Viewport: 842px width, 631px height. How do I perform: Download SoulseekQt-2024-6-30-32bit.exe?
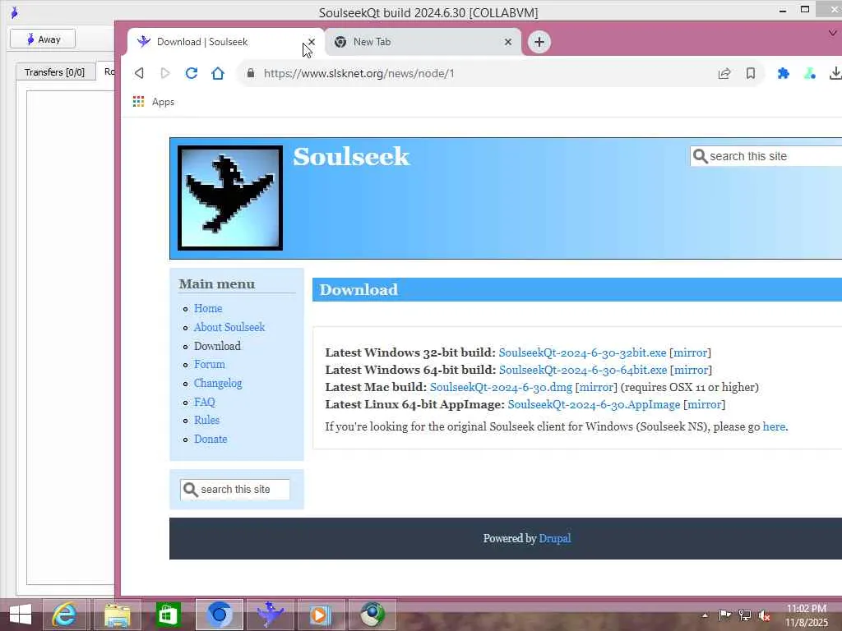point(583,352)
